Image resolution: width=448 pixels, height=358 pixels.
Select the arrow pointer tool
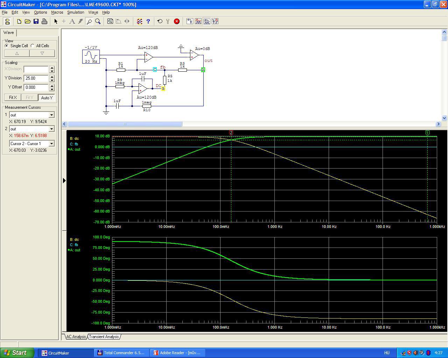tap(56, 21)
